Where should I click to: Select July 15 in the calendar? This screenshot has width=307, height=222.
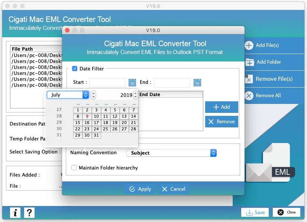coord(78,123)
